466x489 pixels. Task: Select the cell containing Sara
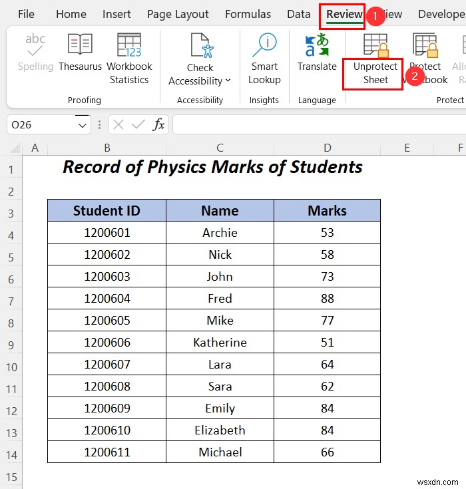[x=220, y=387]
